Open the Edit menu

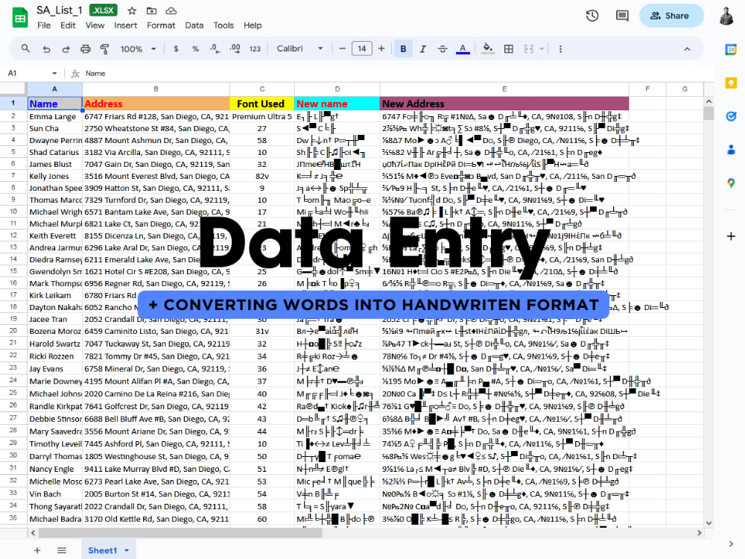(68, 25)
